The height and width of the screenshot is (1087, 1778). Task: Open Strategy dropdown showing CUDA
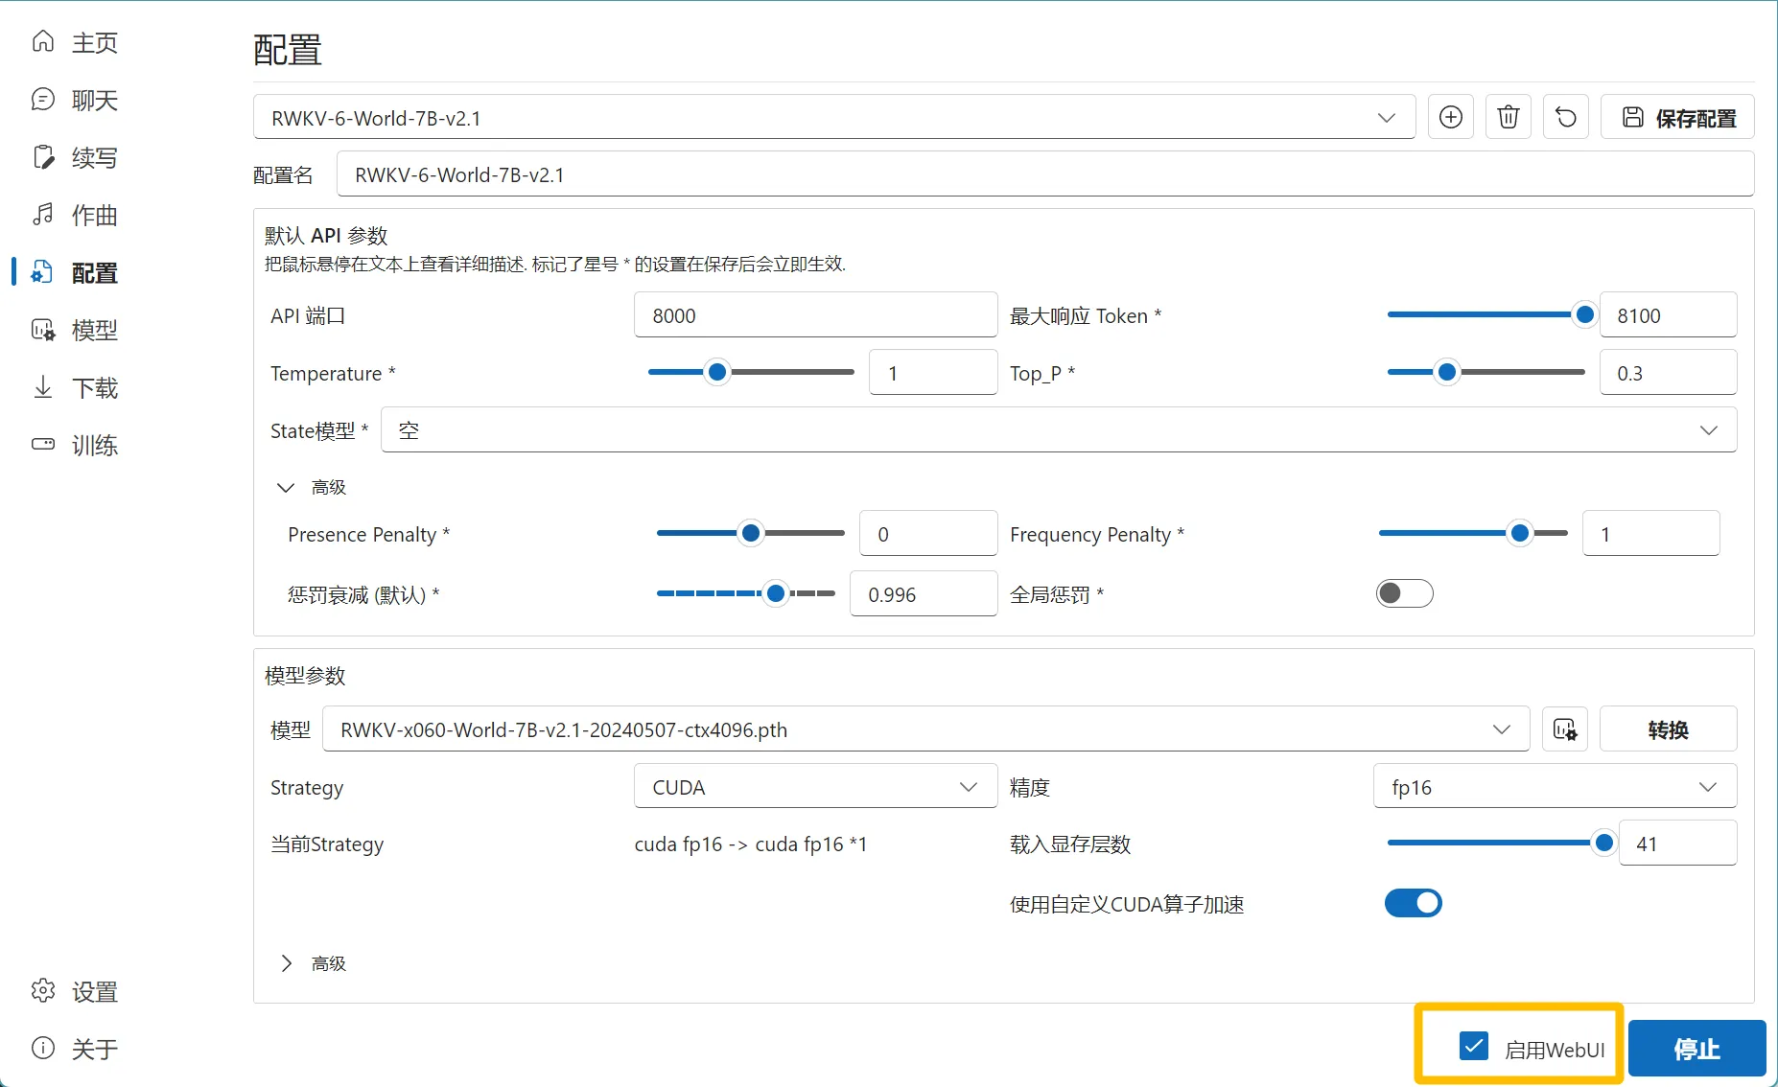(x=815, y=787)
